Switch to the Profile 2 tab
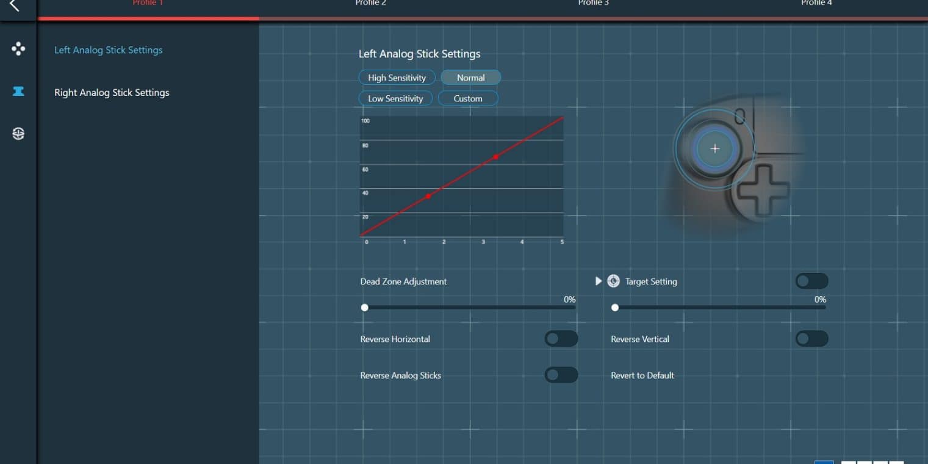 pos(370,3)
